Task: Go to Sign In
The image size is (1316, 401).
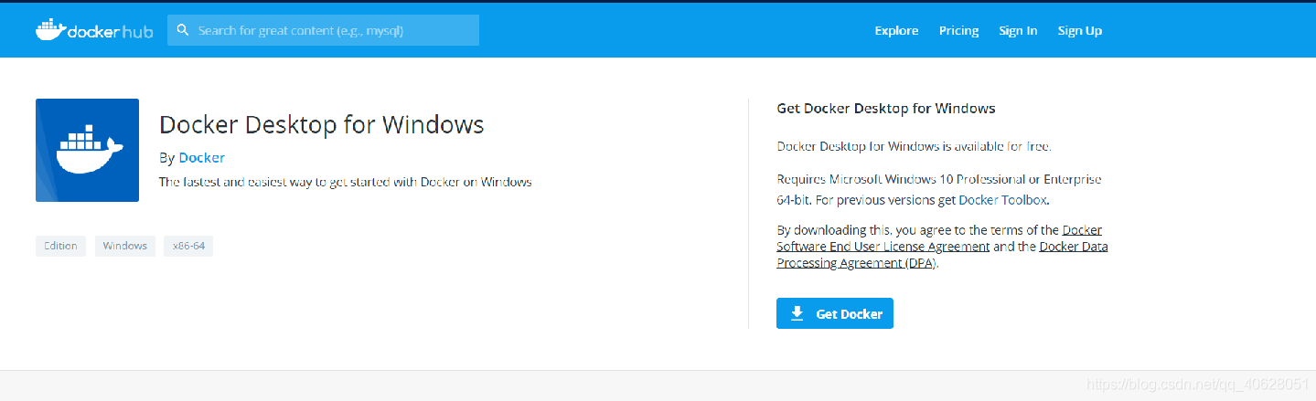Action: 1018,30
